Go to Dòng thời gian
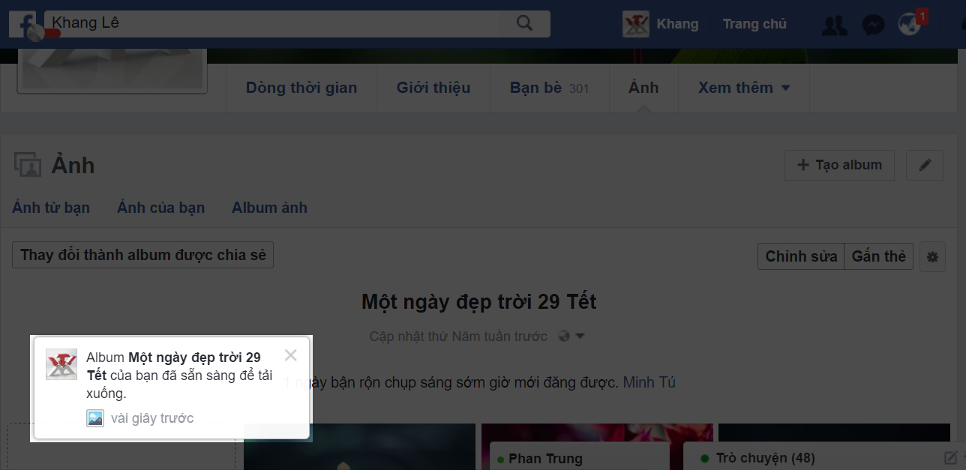Screen dimensions: 966x470 [301, 87]
